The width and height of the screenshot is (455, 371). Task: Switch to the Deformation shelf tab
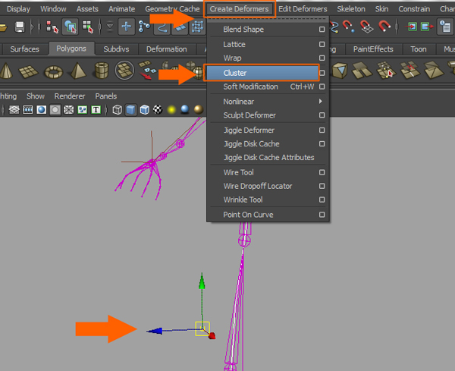coord(166,49)
